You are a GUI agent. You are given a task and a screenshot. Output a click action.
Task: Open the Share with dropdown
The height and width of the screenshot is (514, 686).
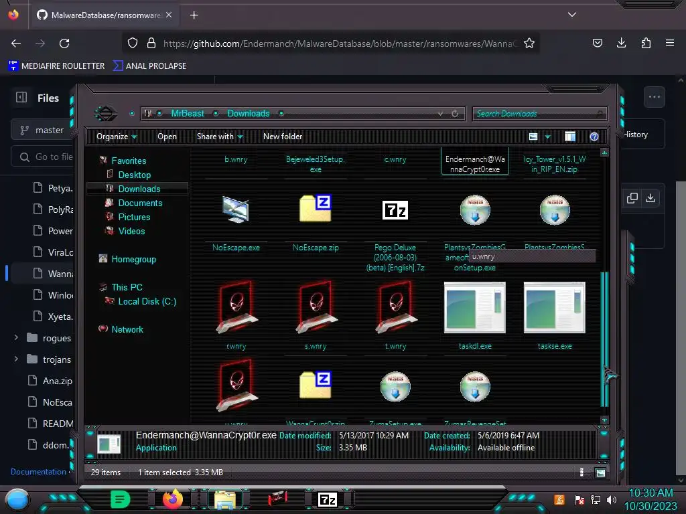click(x=220, y=137)
